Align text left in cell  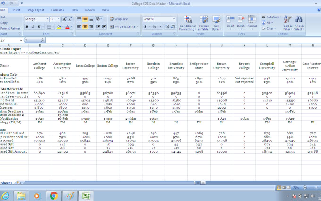click(x=79, y=26)
